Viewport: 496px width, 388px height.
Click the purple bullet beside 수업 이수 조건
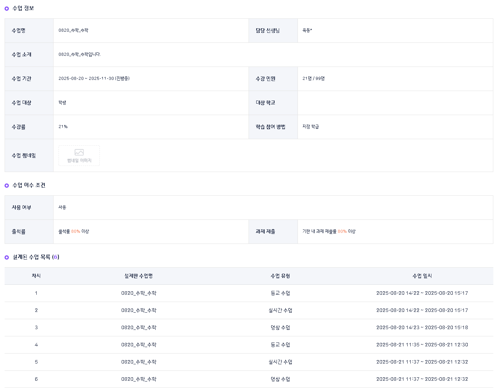[7, 185]
